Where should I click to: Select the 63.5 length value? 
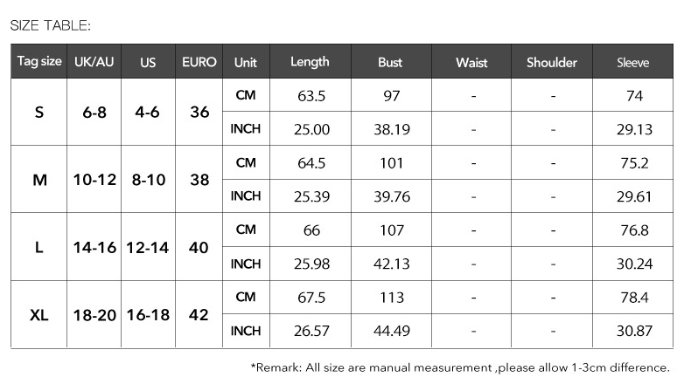(x=311, y=95)
